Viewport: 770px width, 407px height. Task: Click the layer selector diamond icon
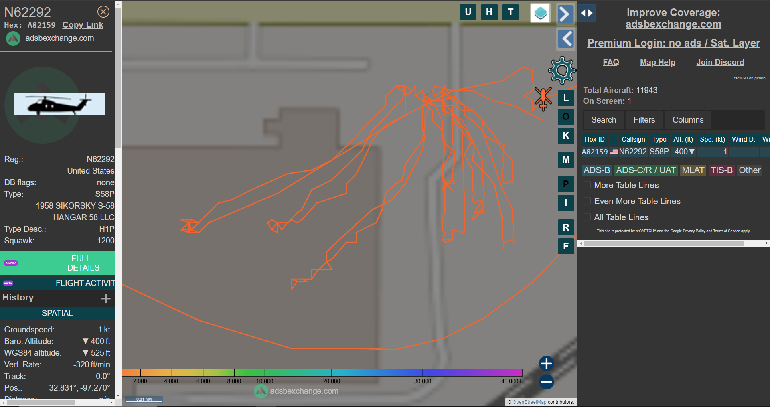pos(540,13)
